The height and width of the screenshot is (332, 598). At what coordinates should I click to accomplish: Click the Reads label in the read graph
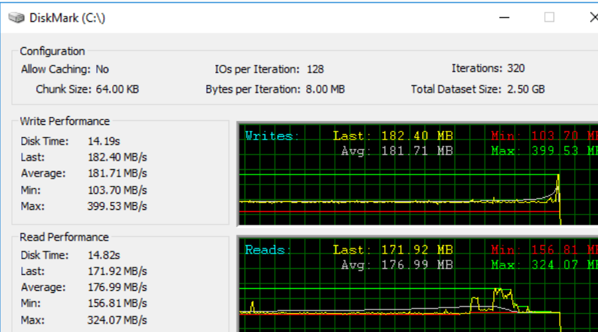(x=268, y=250)
